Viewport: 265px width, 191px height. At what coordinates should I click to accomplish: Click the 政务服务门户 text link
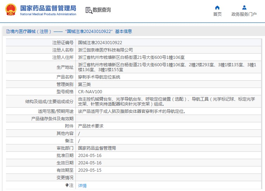[x=244, y=14]
